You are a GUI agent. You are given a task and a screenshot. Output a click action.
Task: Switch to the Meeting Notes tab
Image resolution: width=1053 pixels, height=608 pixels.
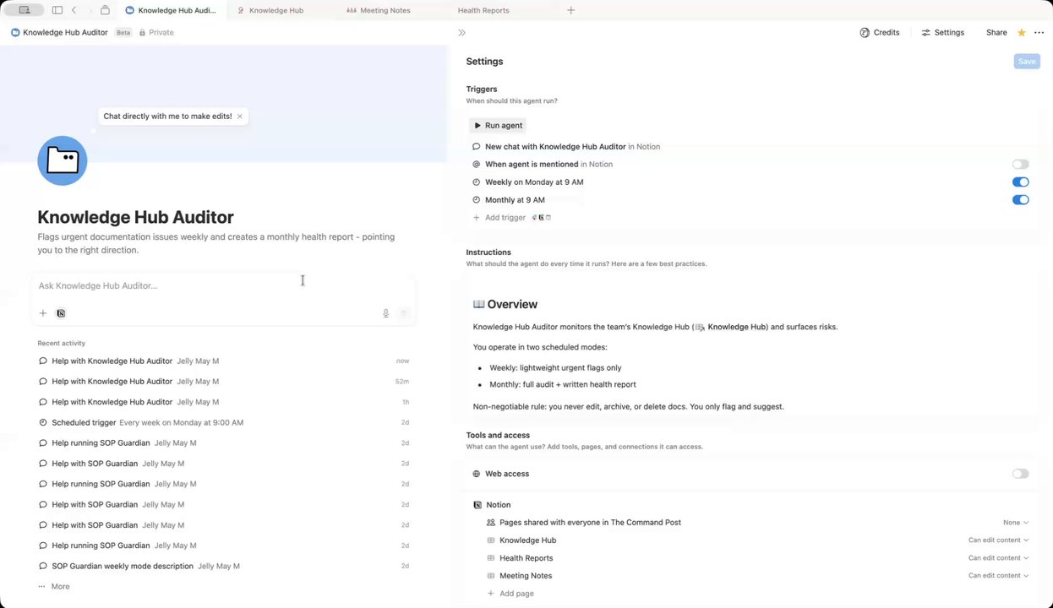click(385, 10)
